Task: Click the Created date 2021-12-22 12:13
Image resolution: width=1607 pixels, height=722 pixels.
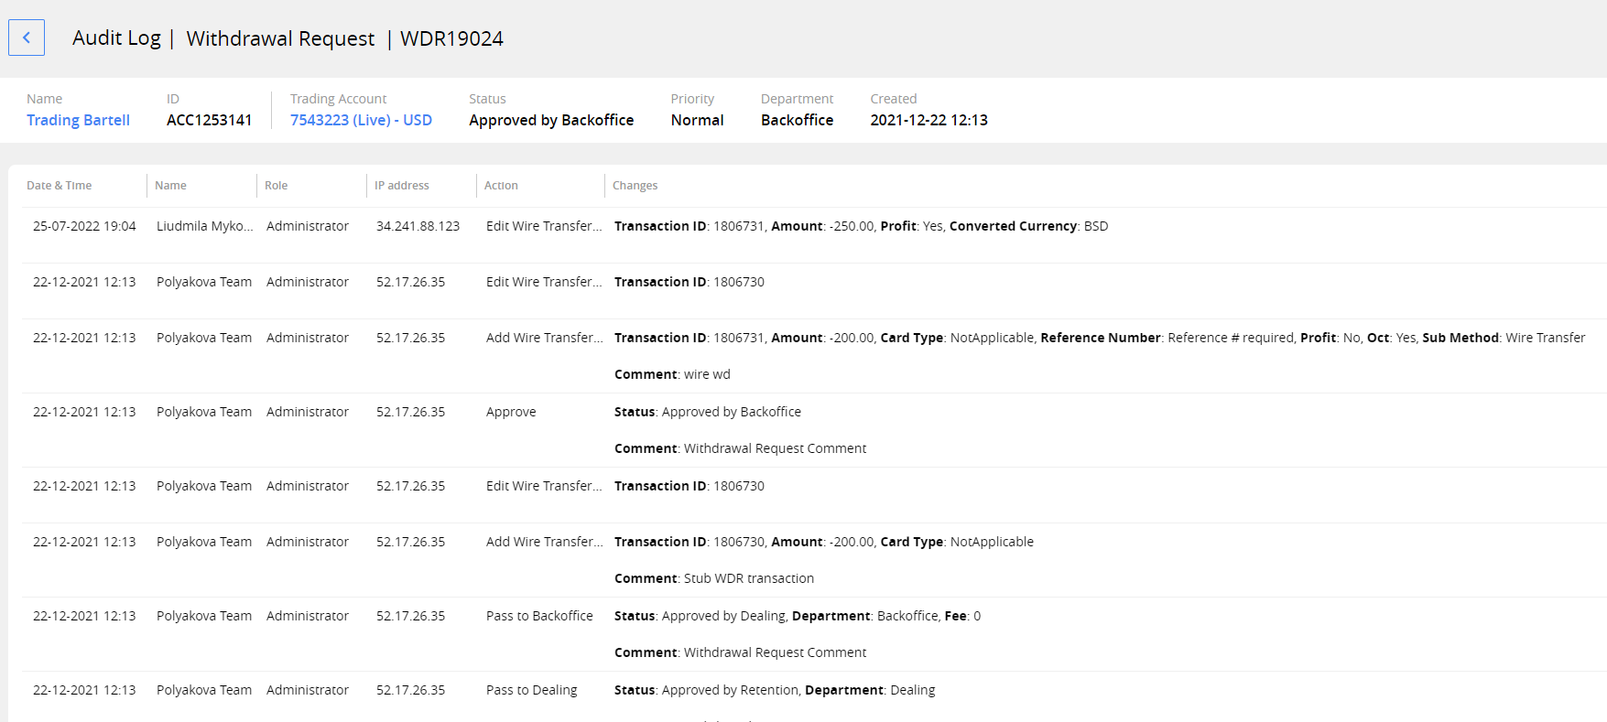Action: (928, 120)
